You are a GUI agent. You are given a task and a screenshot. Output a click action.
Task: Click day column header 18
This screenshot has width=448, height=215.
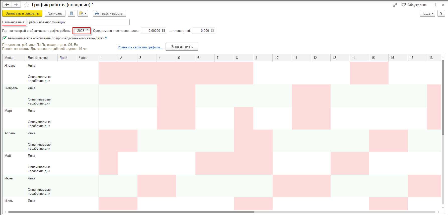[434, 58]
